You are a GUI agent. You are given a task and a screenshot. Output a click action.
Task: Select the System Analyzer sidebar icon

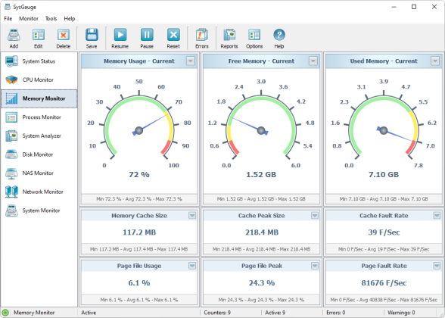11,136
